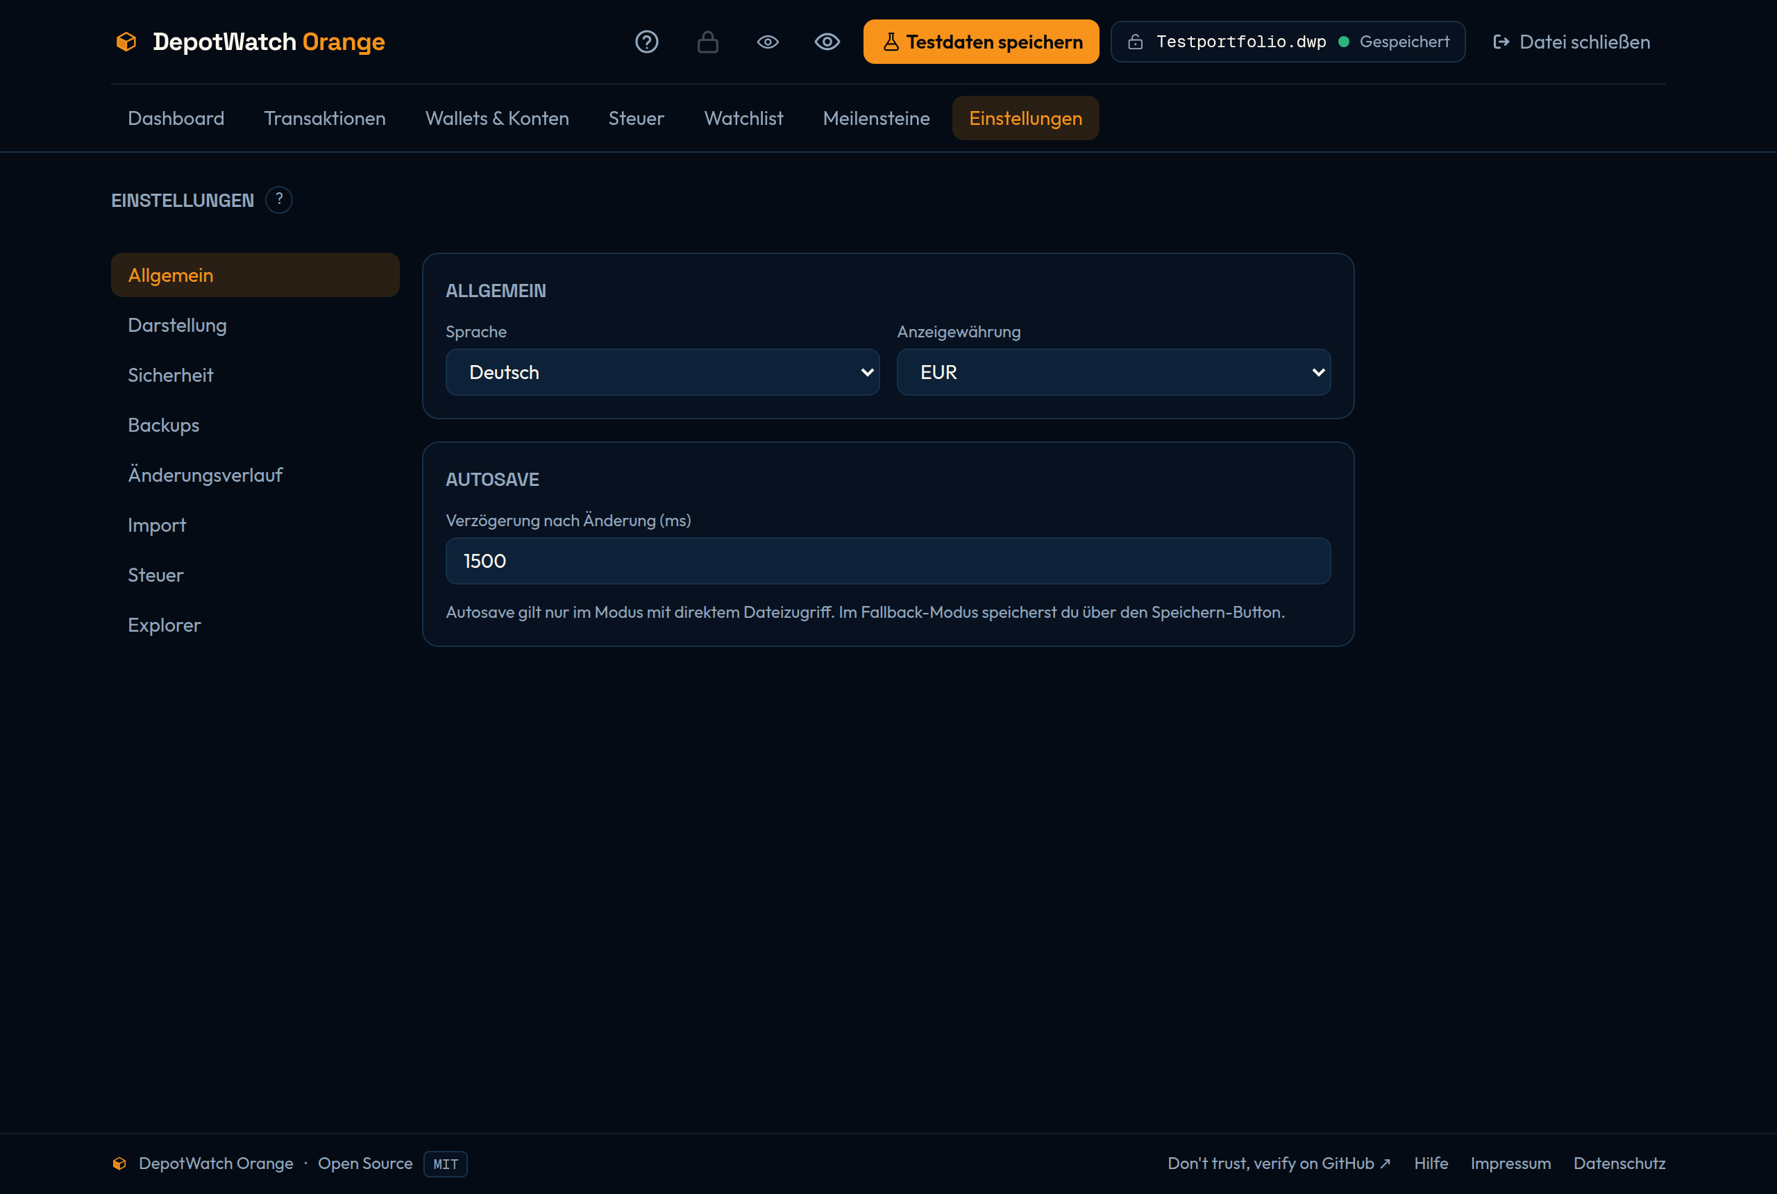Click the footer DepotWatch Orange cube icon
Image resolution: width=1777 pixels, height=1194 pixels.
[x=119, y=1163]
